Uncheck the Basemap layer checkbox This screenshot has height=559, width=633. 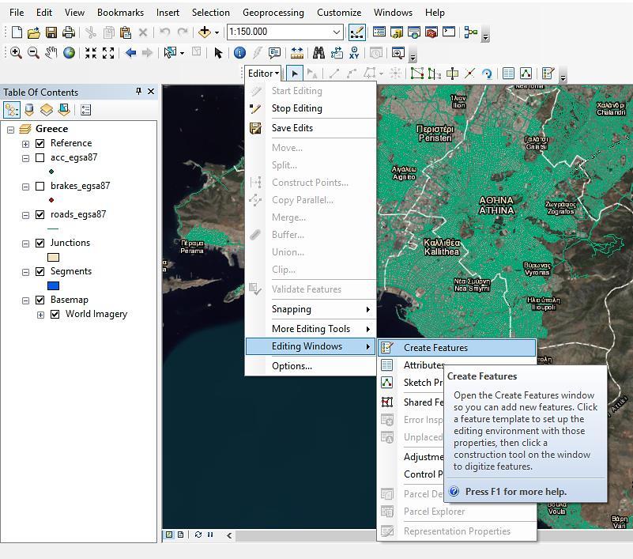[x=40, y=300]
